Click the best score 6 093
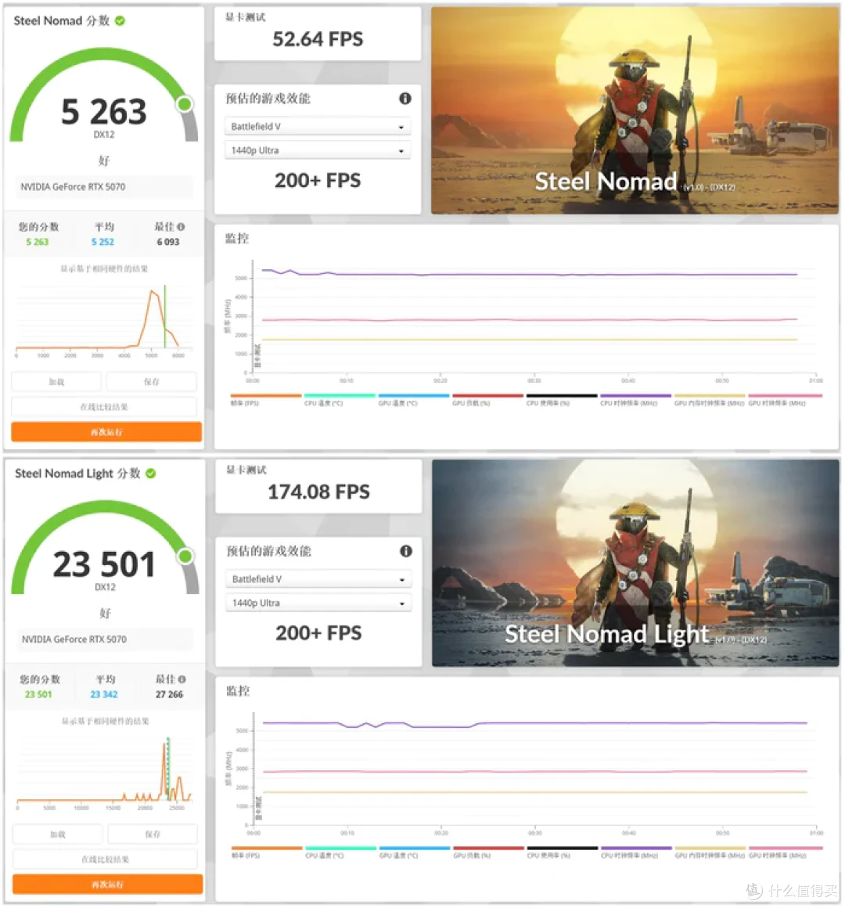 (168, 242)
